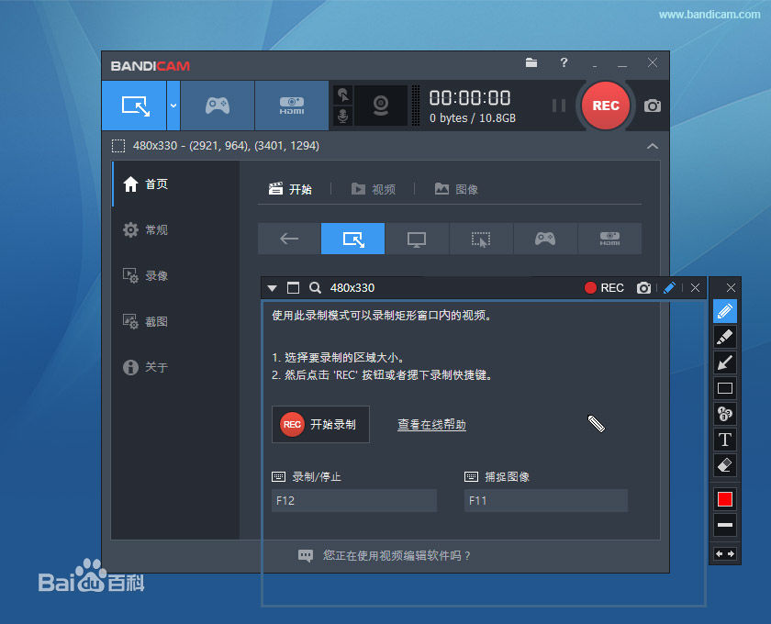The height and width of the screenshot is (624, 771).
Task: Switch to 图像 tab
Action: coord(457,189)
